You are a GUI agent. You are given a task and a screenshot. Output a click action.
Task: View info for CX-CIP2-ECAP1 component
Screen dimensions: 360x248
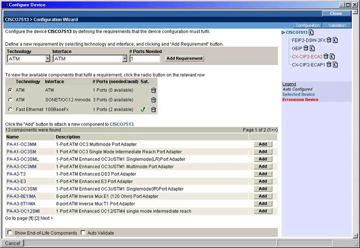coord(335,65)
